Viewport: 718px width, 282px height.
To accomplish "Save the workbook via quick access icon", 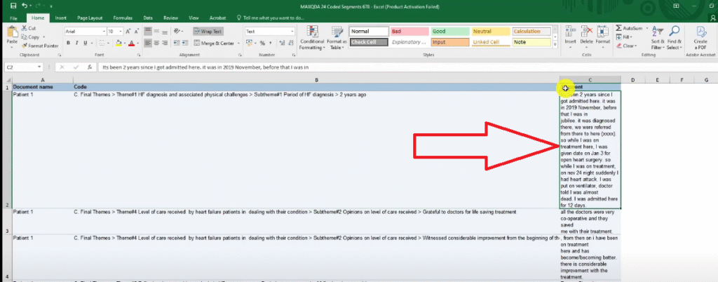I will coord(13,6).
